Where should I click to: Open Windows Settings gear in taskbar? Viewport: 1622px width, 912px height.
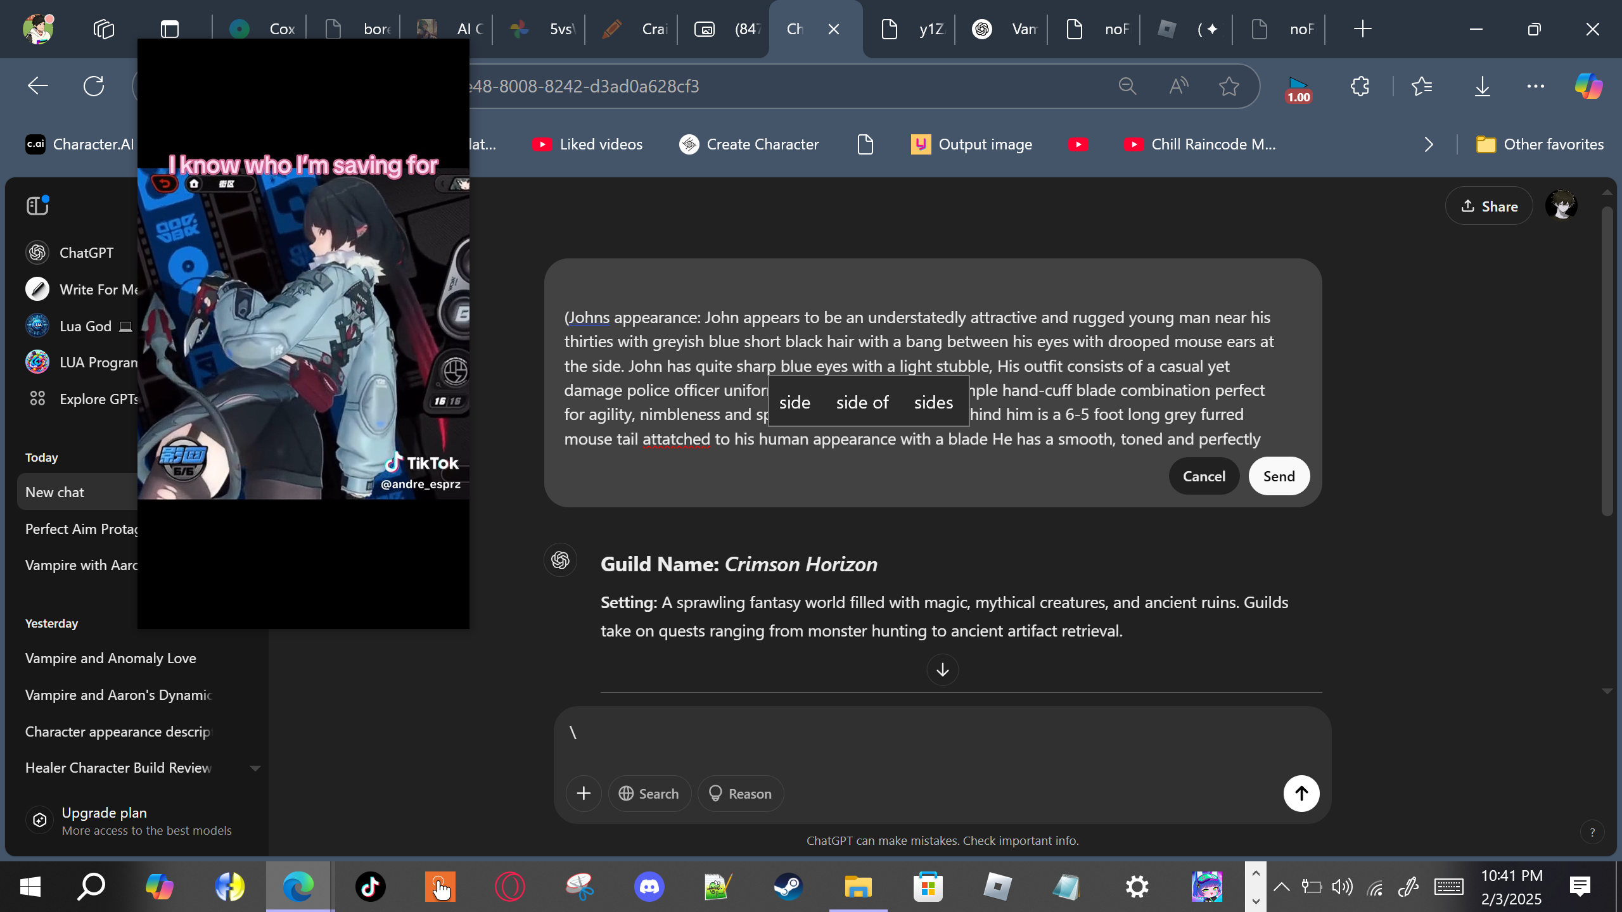click(1137, 886)
